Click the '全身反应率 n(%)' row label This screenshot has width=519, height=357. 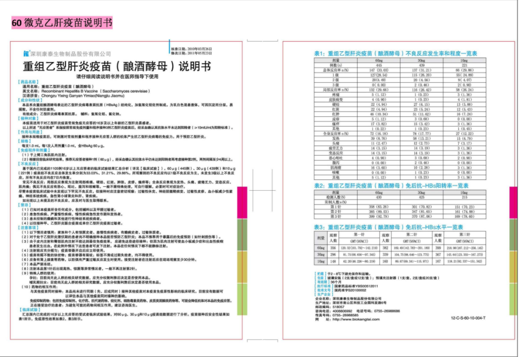click(336, 134)
